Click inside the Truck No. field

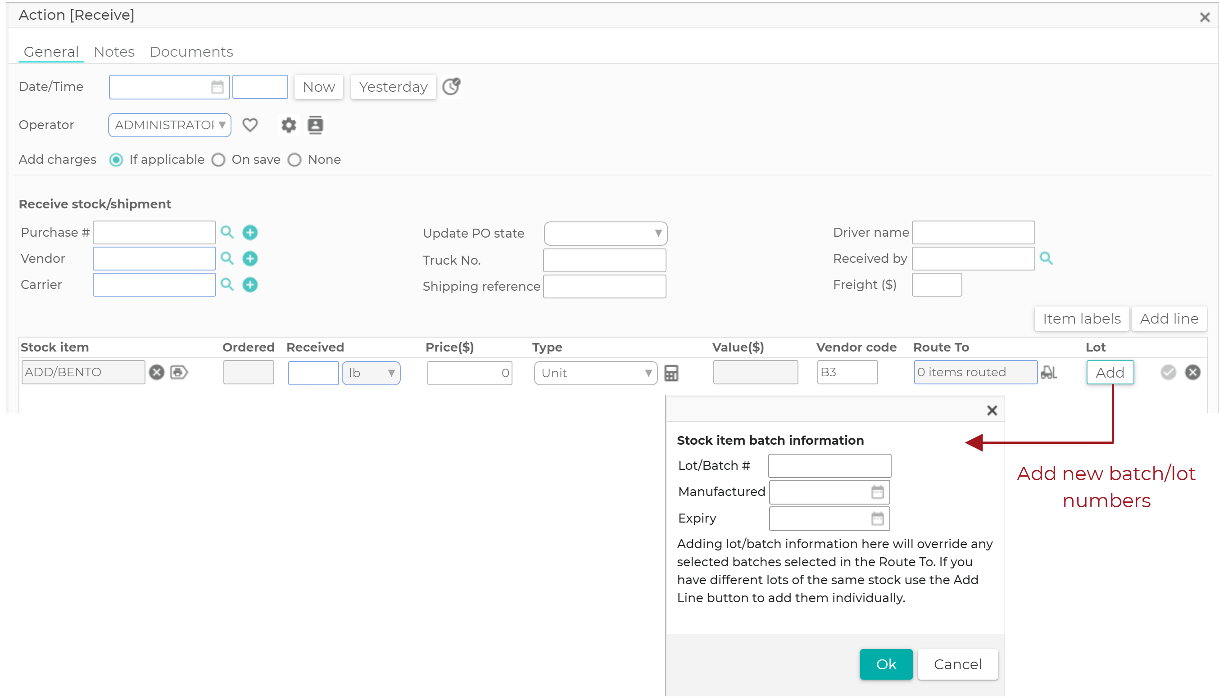click(604, 260)
